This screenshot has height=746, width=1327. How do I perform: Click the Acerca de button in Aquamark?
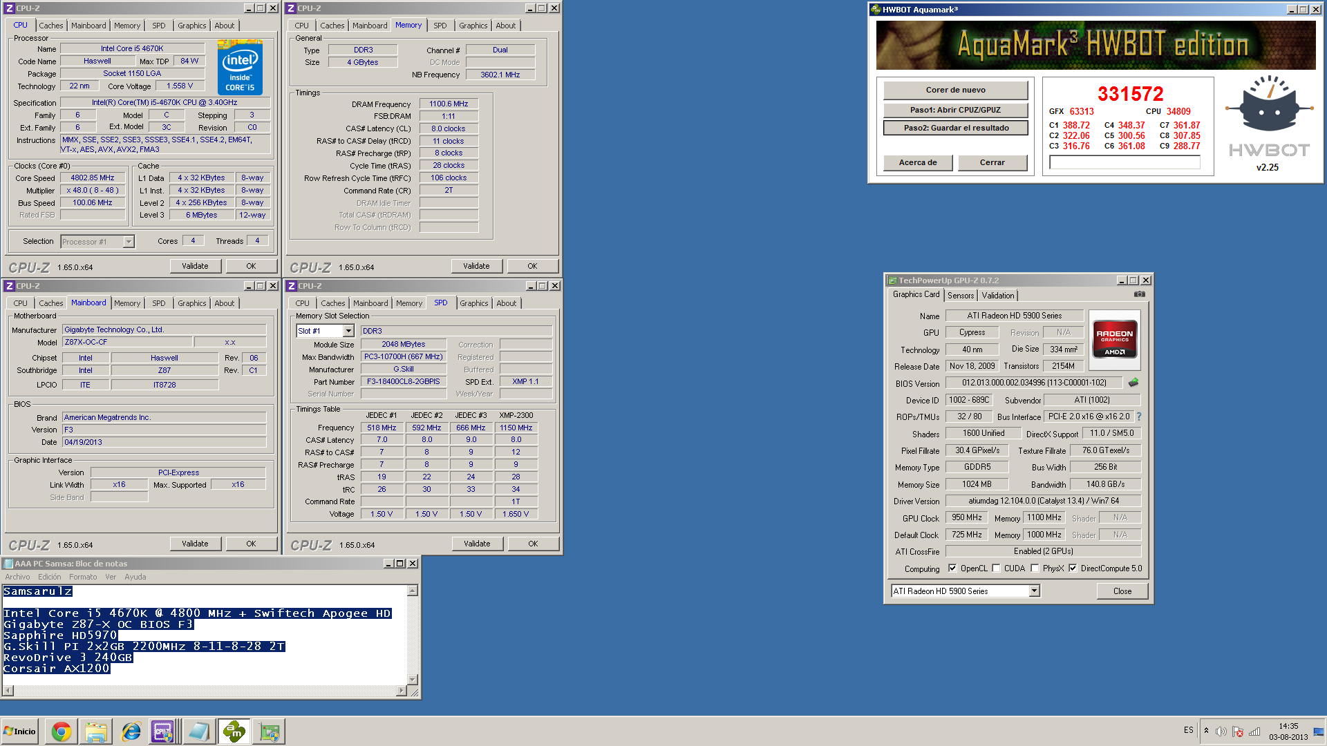pyautogui.click(x=918, y=162)
